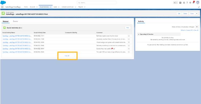Click the green Social Activity record icon in header
Viewport: 201px width, 104px height.
pos(3,13)
